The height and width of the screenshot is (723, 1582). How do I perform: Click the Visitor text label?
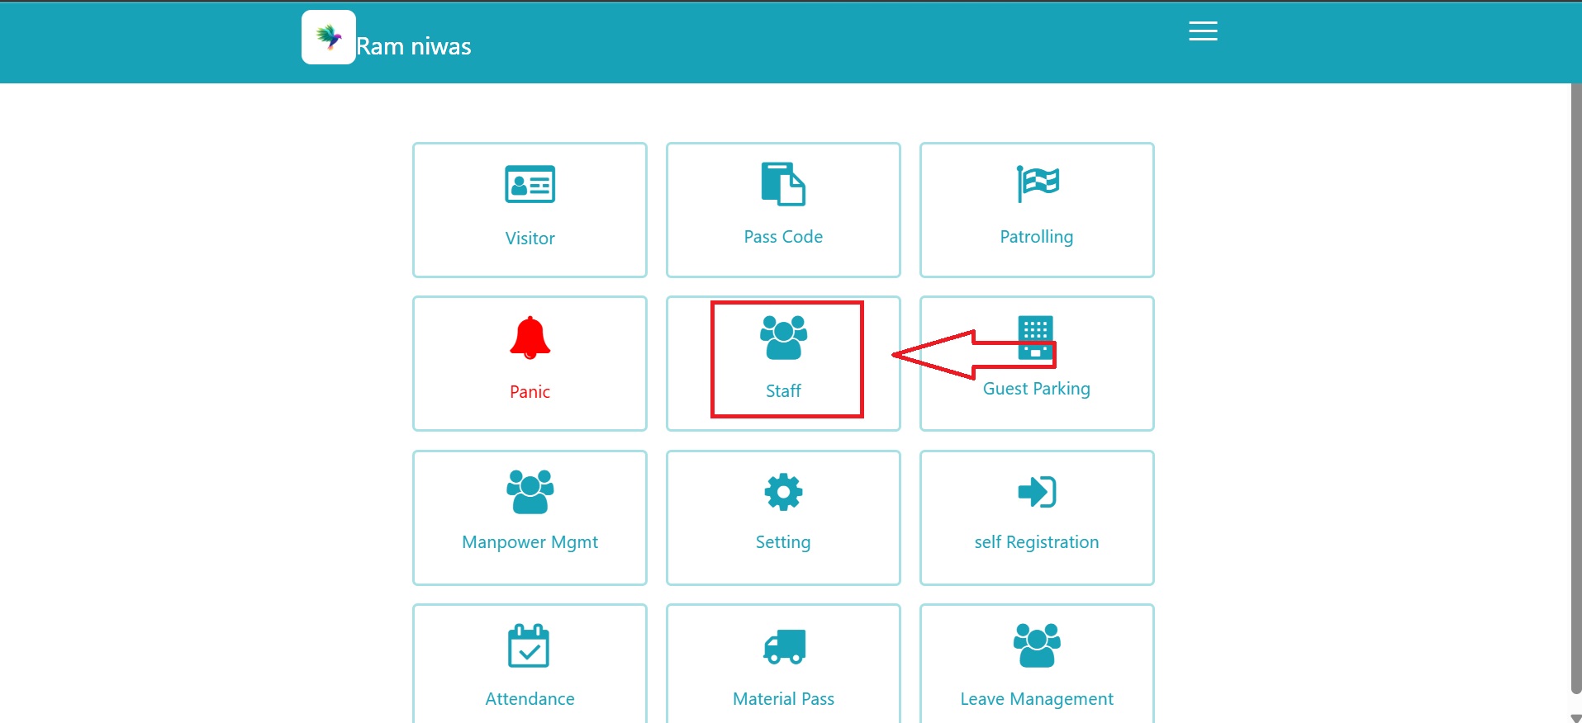coord(530,239)
